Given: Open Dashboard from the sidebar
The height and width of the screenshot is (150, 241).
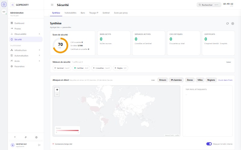Looking at the screenshot, I should click(x=26, y=23).
